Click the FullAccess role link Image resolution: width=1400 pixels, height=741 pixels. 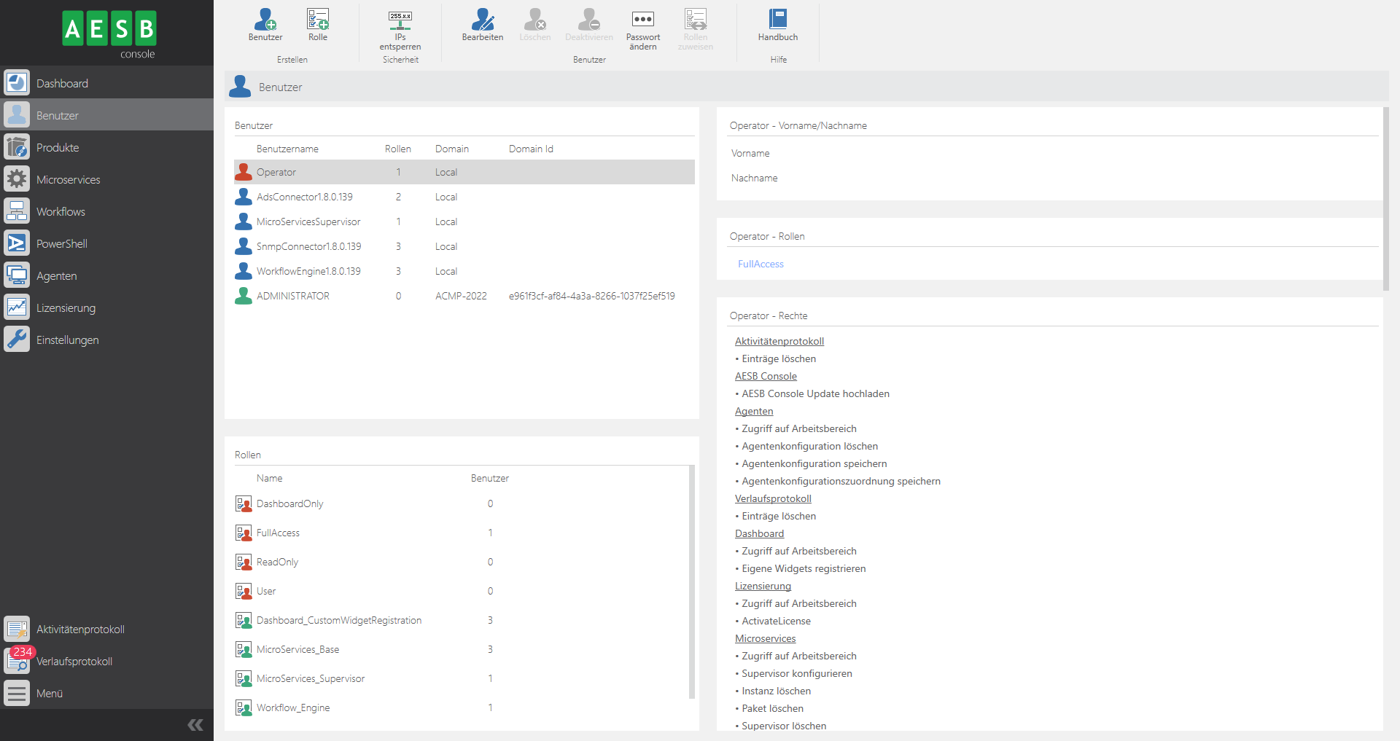(761, 264)
